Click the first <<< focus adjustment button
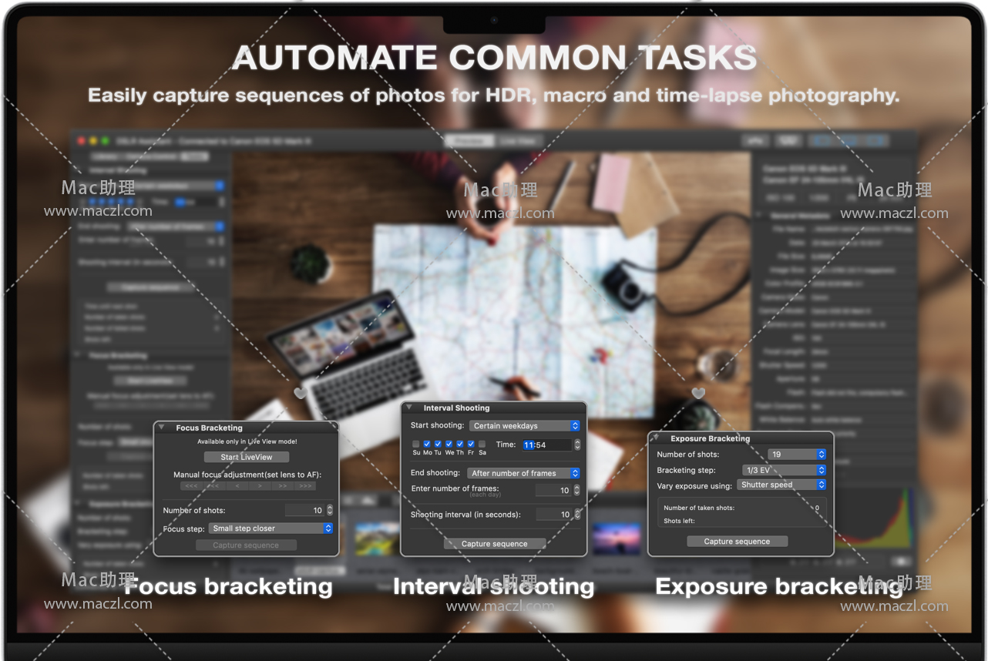Image resolution: width=988 pixels, height=661 pixels. 191,486
